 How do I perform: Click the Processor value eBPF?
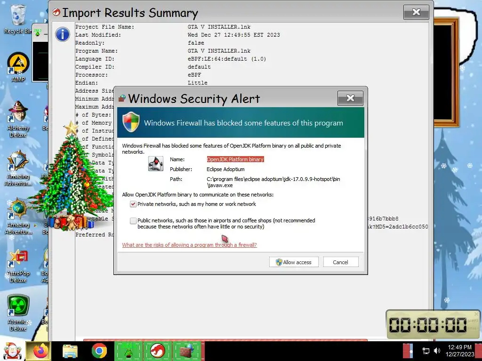[194, 75]
